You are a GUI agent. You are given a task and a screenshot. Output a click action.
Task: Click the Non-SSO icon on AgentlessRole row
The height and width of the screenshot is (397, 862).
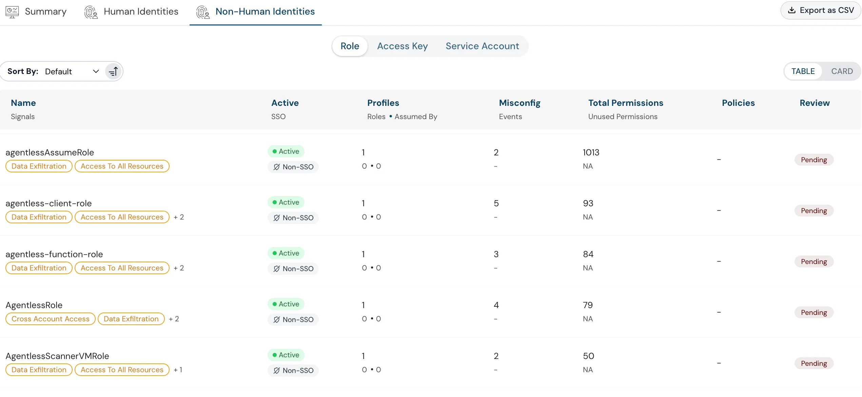pyautogui.click(x=276, y=319)
